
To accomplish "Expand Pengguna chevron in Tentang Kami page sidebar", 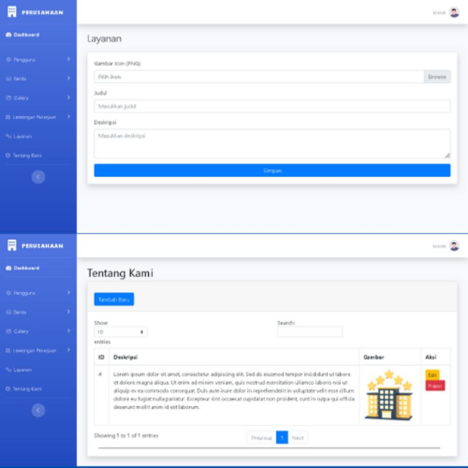I will [x=68, y=292].
